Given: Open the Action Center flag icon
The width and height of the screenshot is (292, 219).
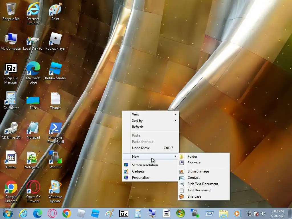Looking at the screenshot, I should (256, 214).
